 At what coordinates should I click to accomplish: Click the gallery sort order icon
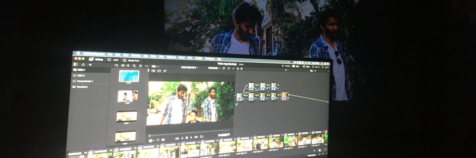116,65
